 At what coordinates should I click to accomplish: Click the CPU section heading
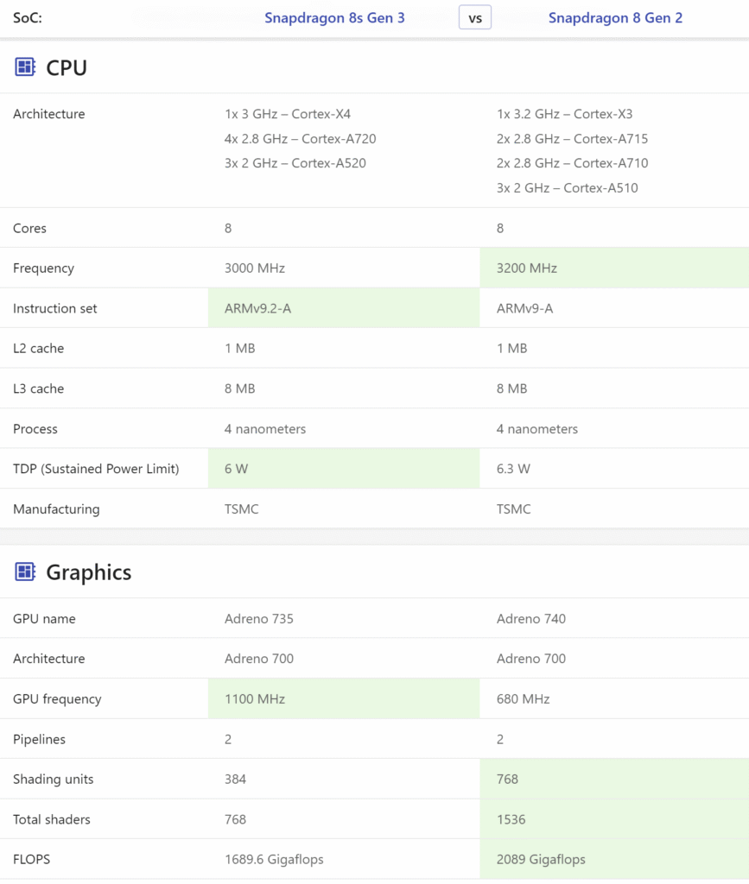pos(67,67)
